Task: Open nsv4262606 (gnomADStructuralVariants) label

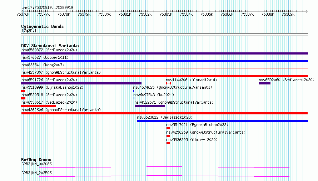Action: click(61, 110)
